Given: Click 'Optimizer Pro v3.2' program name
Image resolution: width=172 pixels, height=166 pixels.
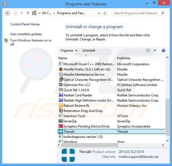Looking at the screenshot, I should coord(77,85).
